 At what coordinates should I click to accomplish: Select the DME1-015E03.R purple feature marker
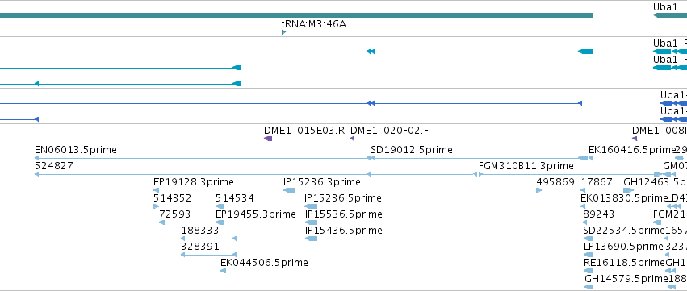point(268,139)
